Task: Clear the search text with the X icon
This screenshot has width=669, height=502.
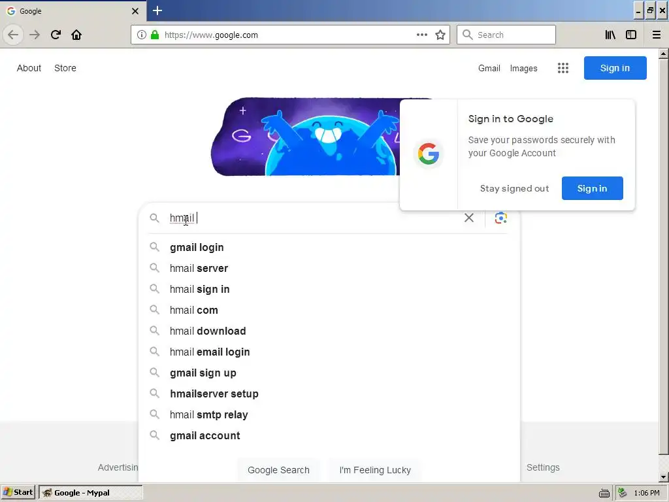Action: pyautogui.click(x=469, y=218)
